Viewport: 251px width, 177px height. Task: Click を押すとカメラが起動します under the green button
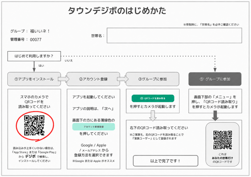153,107
